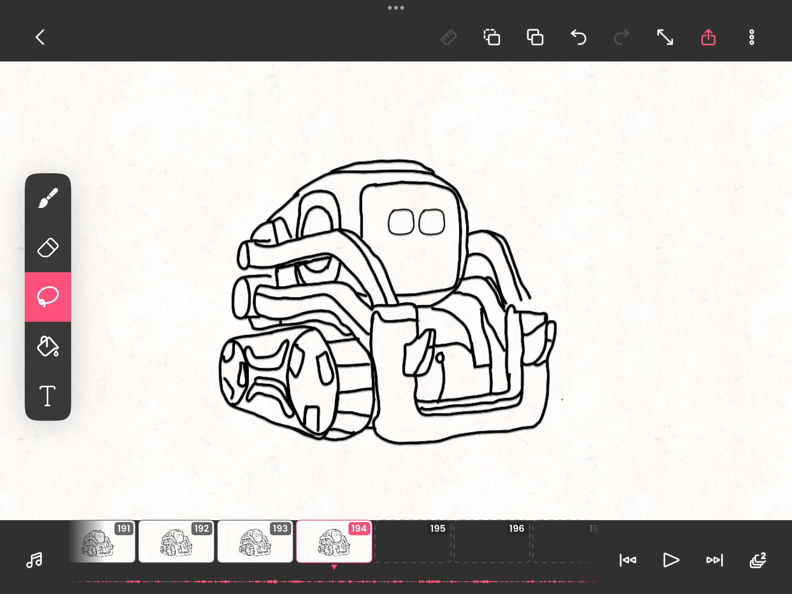Open the three-dot vertical more menu
Screen dimensions: 792x594
pos(752,38)
